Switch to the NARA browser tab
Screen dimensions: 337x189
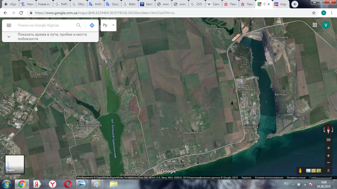62,4
